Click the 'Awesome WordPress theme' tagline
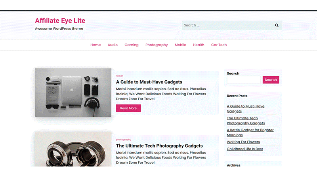 point(59,28)
